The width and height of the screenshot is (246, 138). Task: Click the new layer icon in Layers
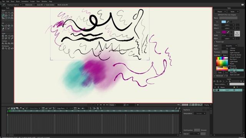pyautogui.click(x=214, y=81)
